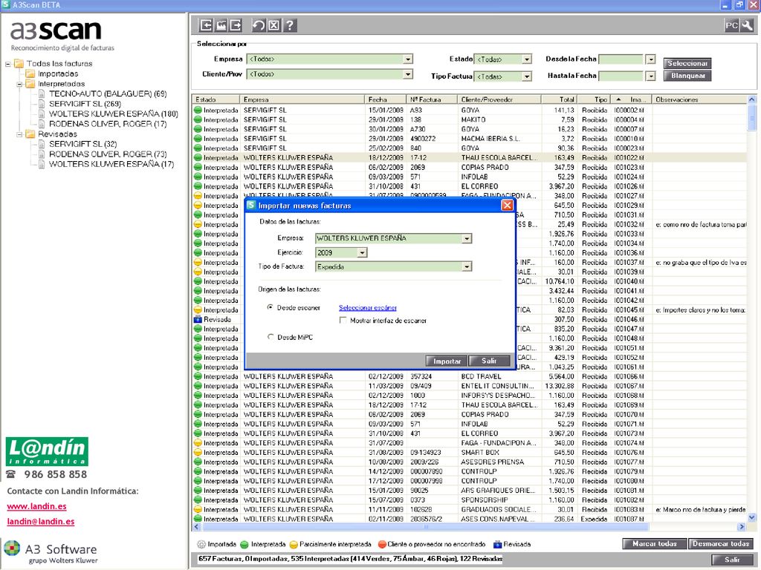The width and height of the screenshot is (761, 570).
Task: Click the document icon beside RODENAS OLIVER, ROGER (73)
Action: pos(42,154)
